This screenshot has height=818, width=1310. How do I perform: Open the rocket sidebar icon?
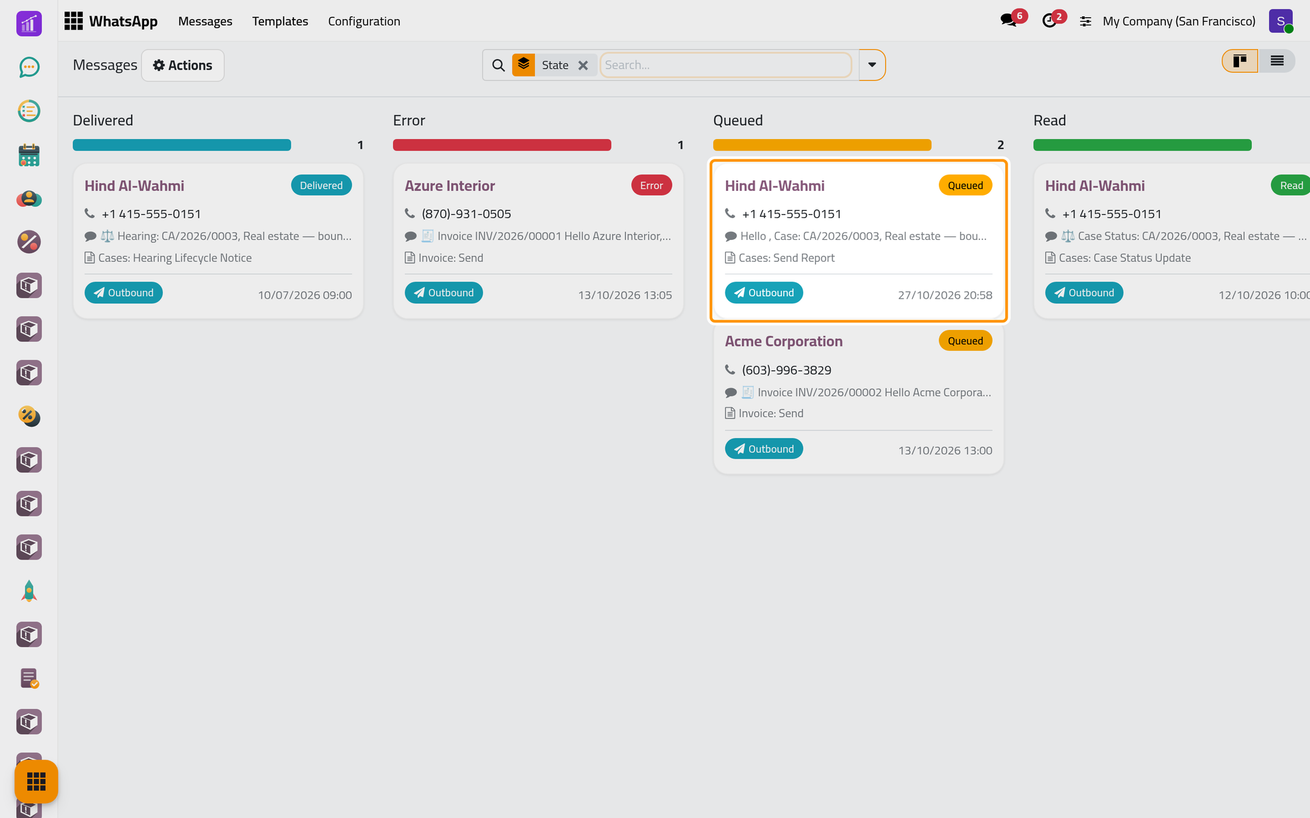tap(29, 591)
